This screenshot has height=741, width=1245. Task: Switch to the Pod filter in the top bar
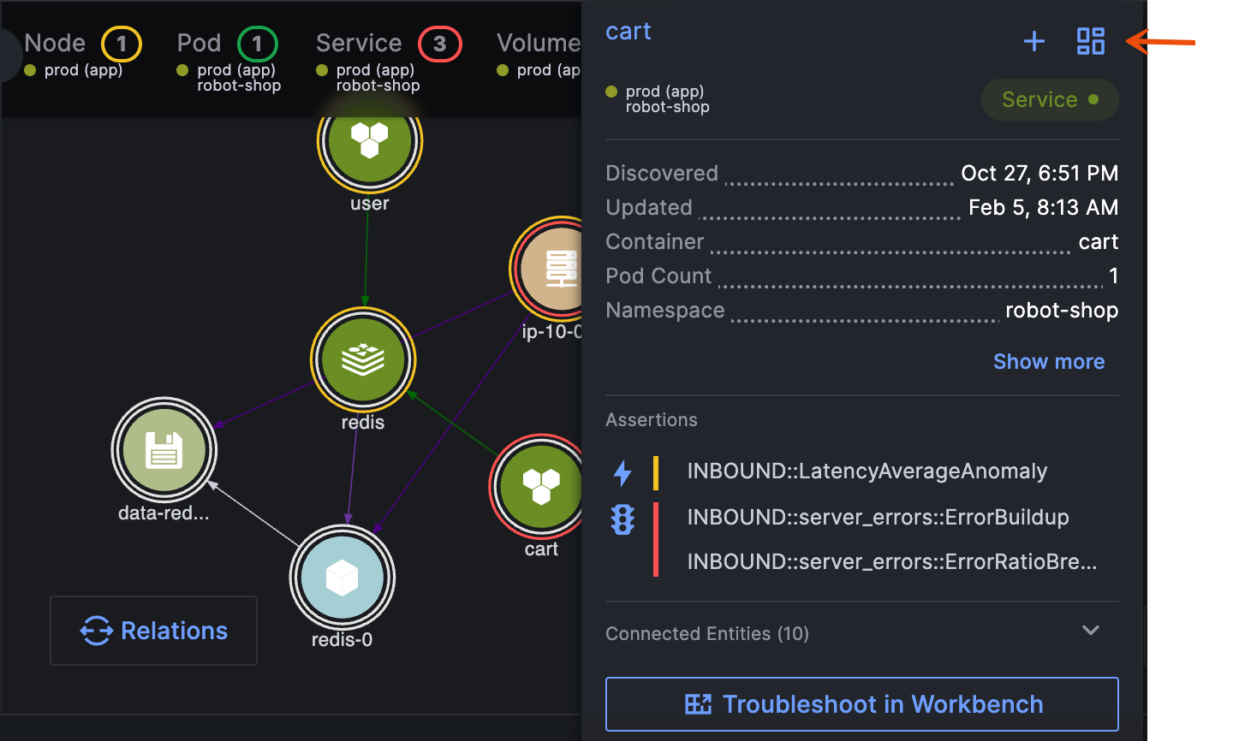coord(198,42)
